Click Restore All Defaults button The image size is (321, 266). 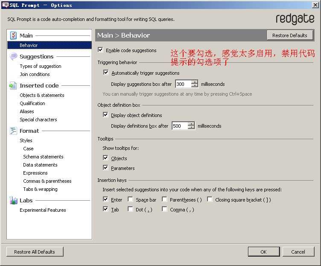(35, 252)
